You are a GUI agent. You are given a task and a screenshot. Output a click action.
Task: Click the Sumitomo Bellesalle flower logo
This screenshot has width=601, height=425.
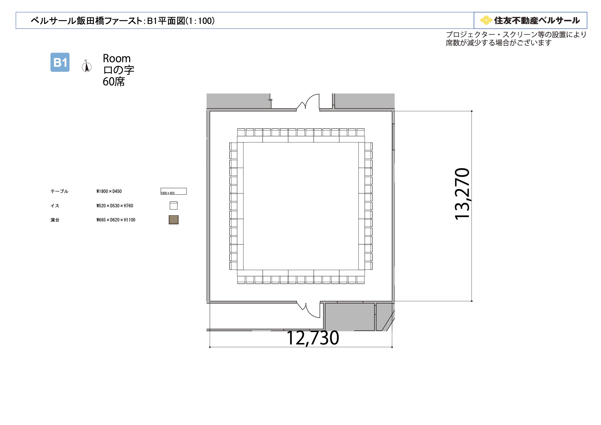486,20
